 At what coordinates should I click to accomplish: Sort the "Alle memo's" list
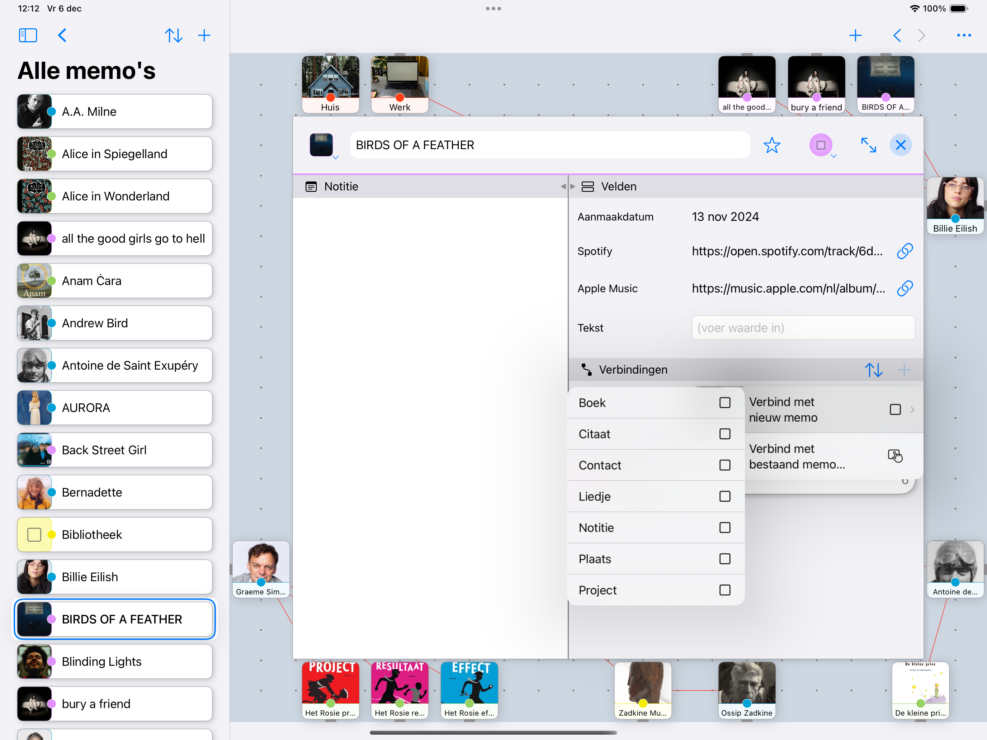pos(174,35)
